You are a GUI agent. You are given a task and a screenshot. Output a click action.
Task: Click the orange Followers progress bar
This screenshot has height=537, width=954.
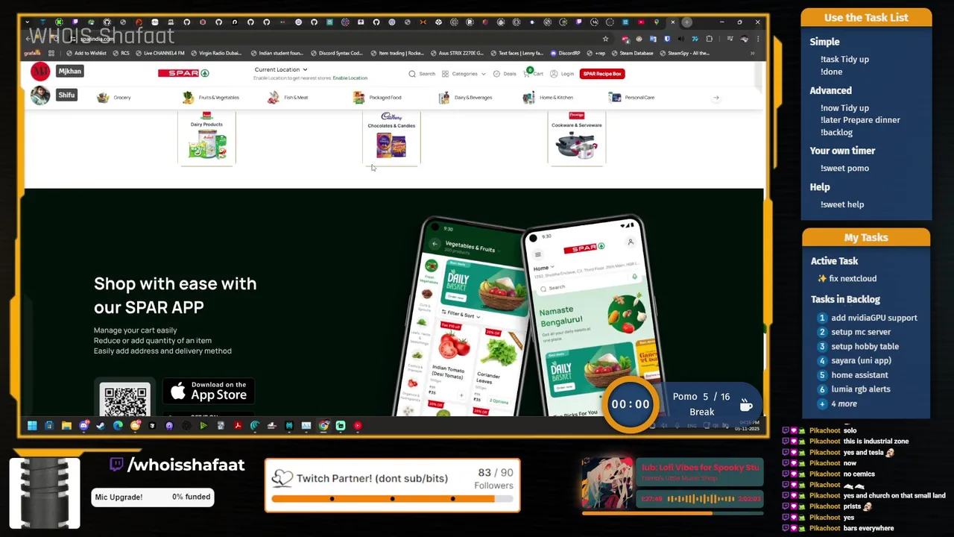tap(392, 499)
